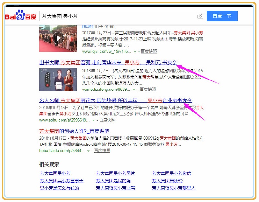Click the 百度一下 search button
Image resolution: width=259 pixels, height=202 pixels.
222,16
